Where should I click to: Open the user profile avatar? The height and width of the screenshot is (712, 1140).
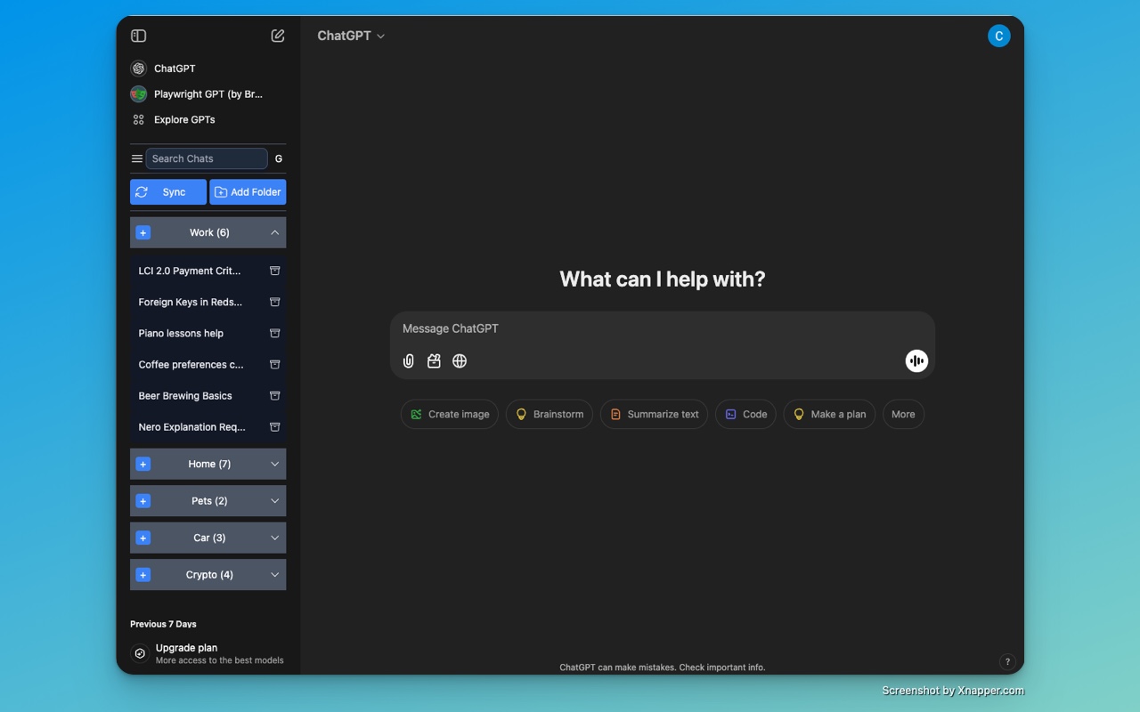click(998, 36)
